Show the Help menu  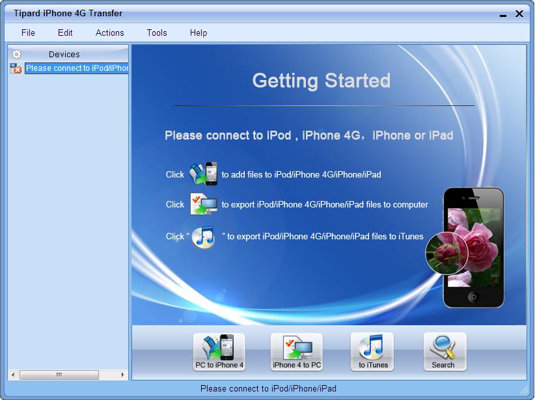pos(199,33)
